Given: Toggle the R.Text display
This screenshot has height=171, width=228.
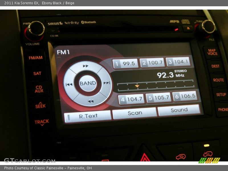Looking at the screenshot, I should (x=86, y=115).
